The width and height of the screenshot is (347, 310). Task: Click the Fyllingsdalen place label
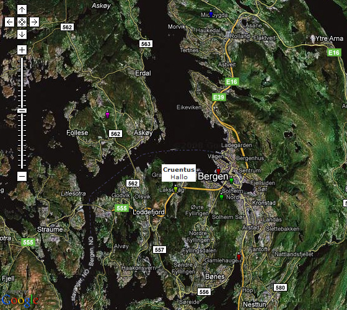pos(200,250)
